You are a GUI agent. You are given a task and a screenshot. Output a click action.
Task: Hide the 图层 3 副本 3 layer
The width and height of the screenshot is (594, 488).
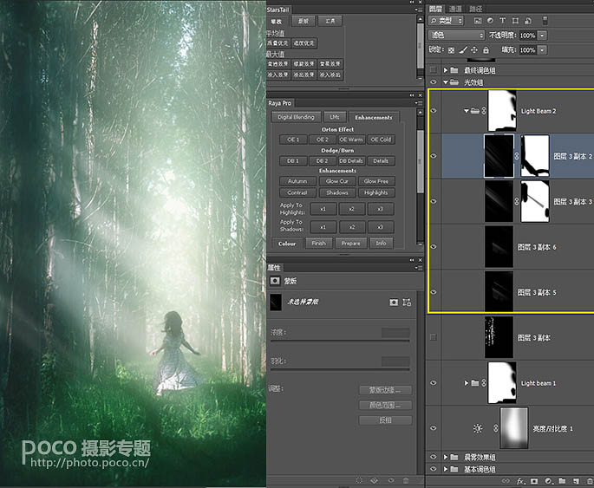[x=434, y=201]
